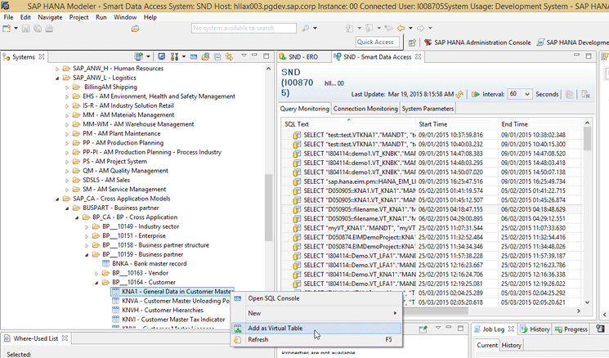The image size is (609, 358).
Task: Select the Current sub-tab in Job Log
Action: tap(487, 345)
